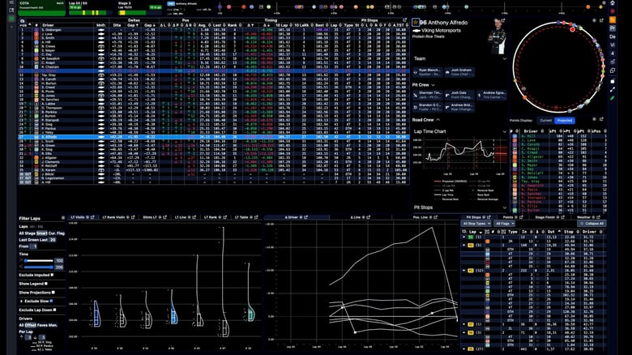Screen dimensions: 632x355
Task: Select the Offset drivers option
Action: pos(30,325)
